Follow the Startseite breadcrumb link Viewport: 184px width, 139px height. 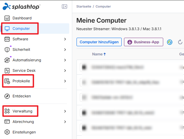tap(84, 7)
